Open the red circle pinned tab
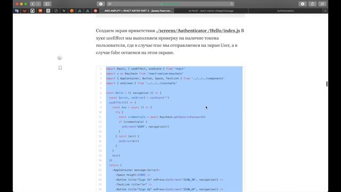 click(x=95, y=11)
